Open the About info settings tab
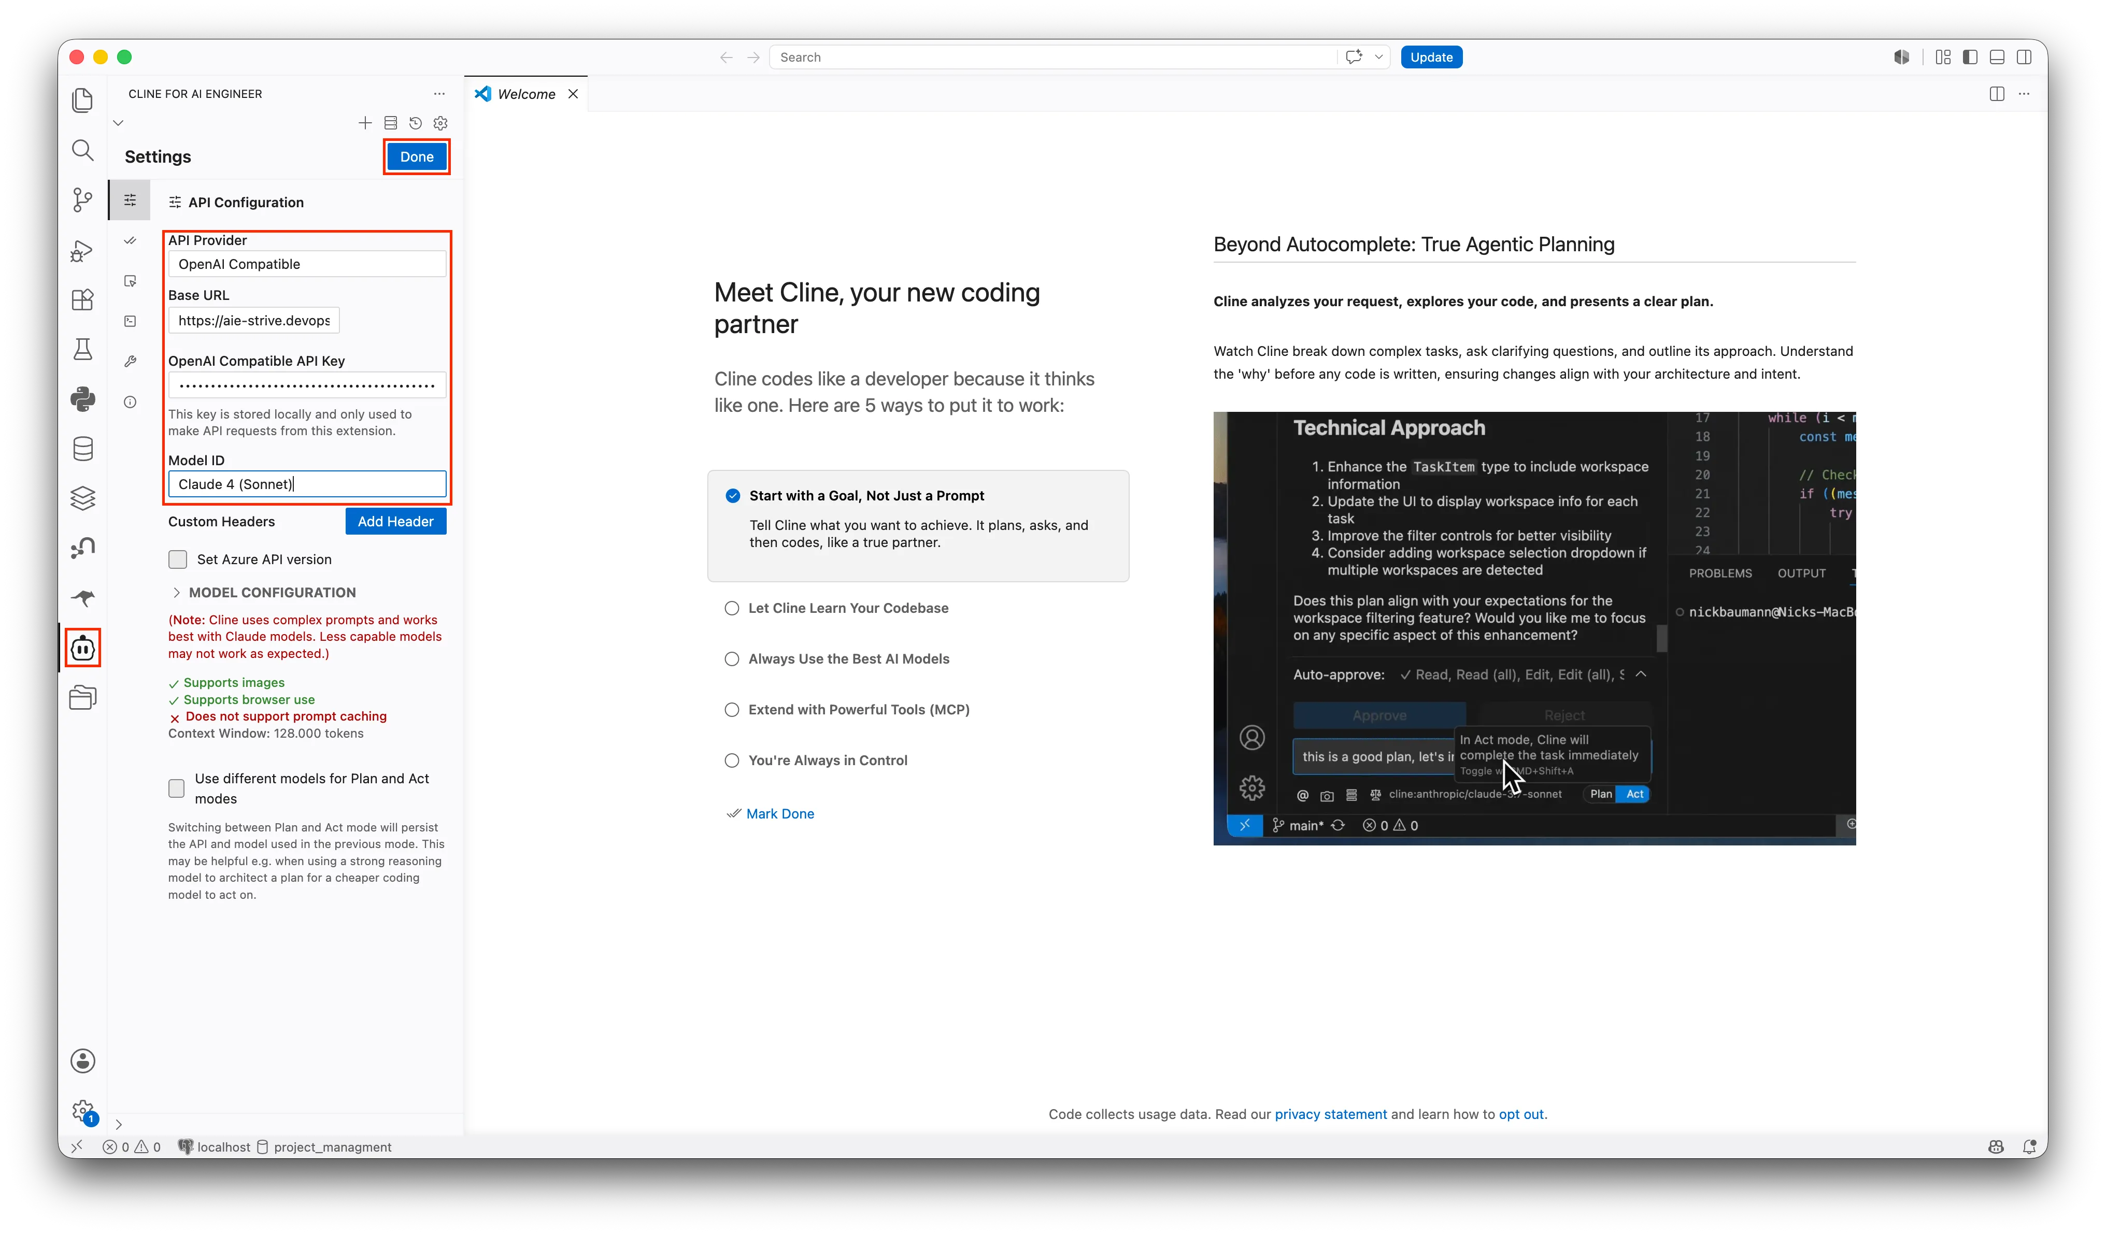 click(130, 402)
